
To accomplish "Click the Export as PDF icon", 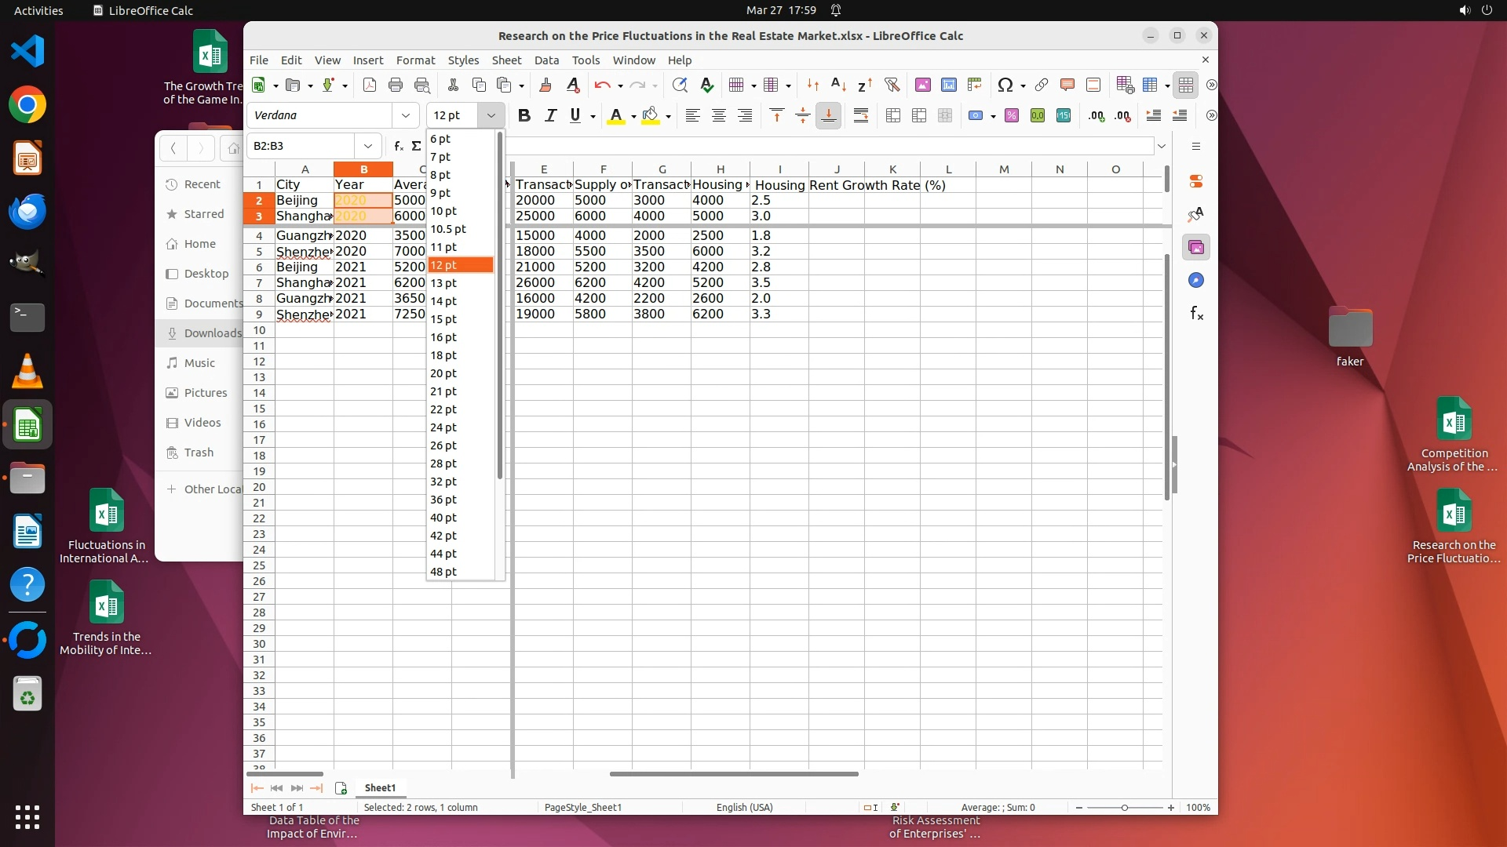I will coord(370,85).
